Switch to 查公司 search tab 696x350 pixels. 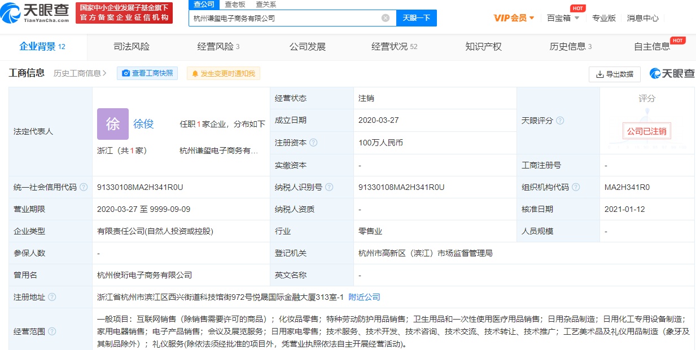point(204,5)
